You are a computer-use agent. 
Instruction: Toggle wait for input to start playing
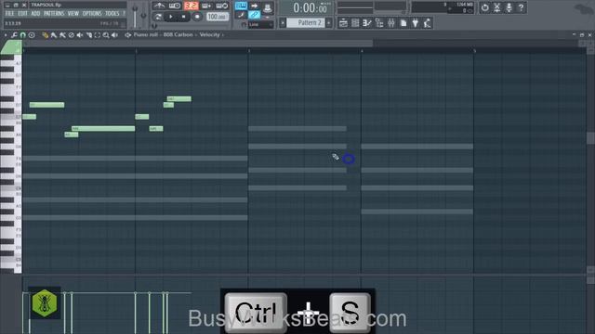click(x=175, y=6)
